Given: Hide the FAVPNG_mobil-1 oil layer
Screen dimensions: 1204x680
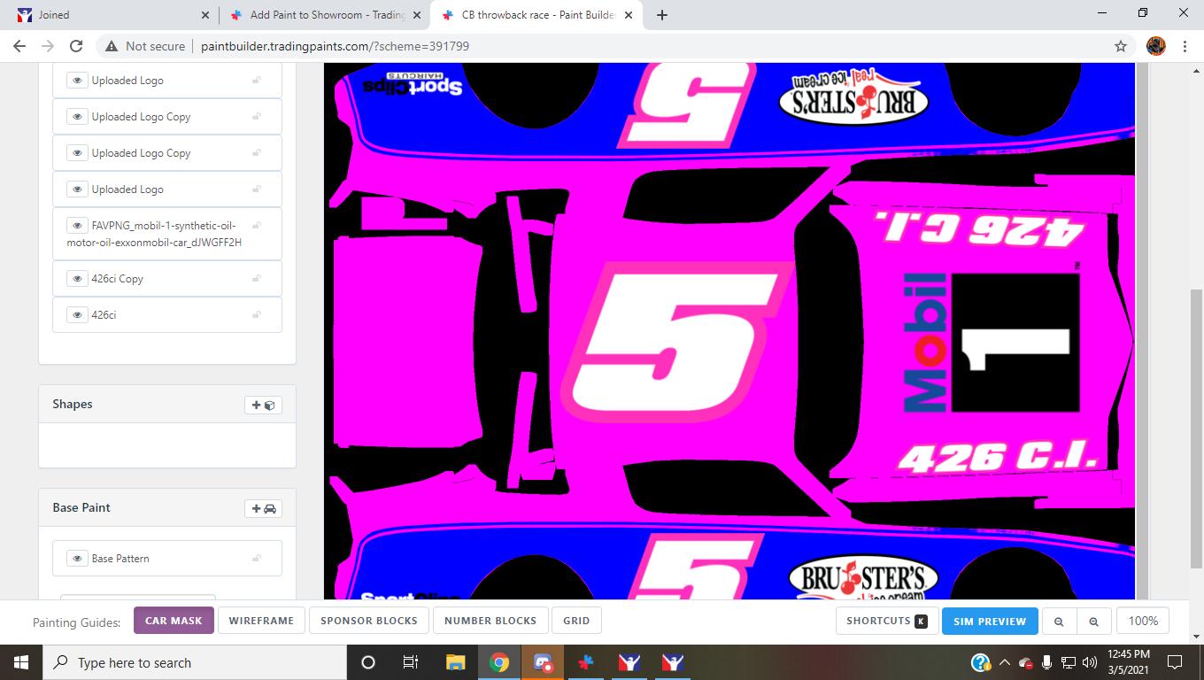Looking at the screenshot, I should [x=77, y=226].
